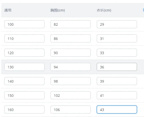Click the length field with value 31
Screen dimensions: 144x117
pyautogui.click(x=117, y=38)
